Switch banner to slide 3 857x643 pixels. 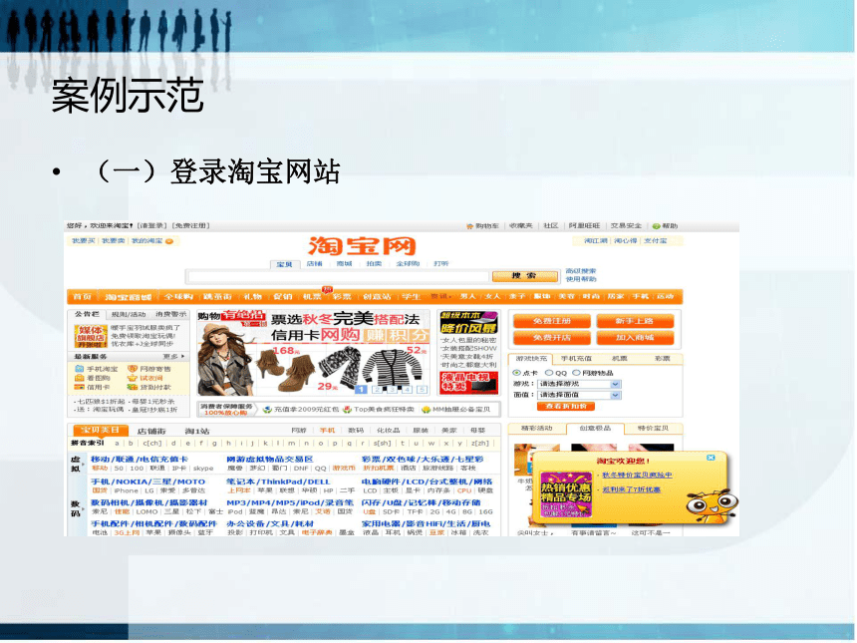tap(392, 391)
